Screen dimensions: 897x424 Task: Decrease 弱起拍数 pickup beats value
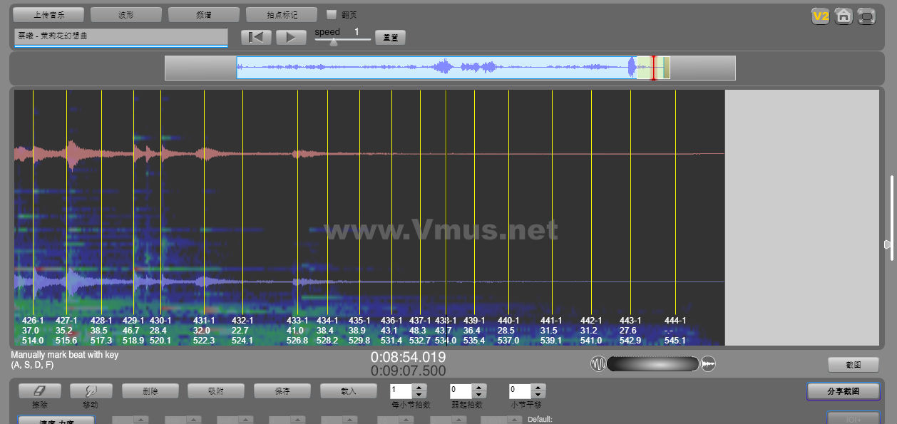(x=479, y=395)
